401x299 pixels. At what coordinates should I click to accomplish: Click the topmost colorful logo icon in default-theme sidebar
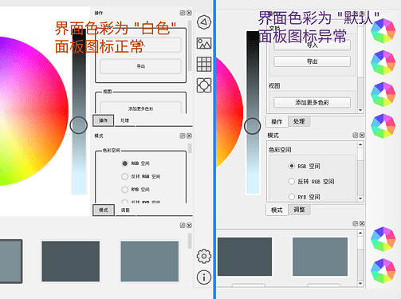(x=383, y=31)
